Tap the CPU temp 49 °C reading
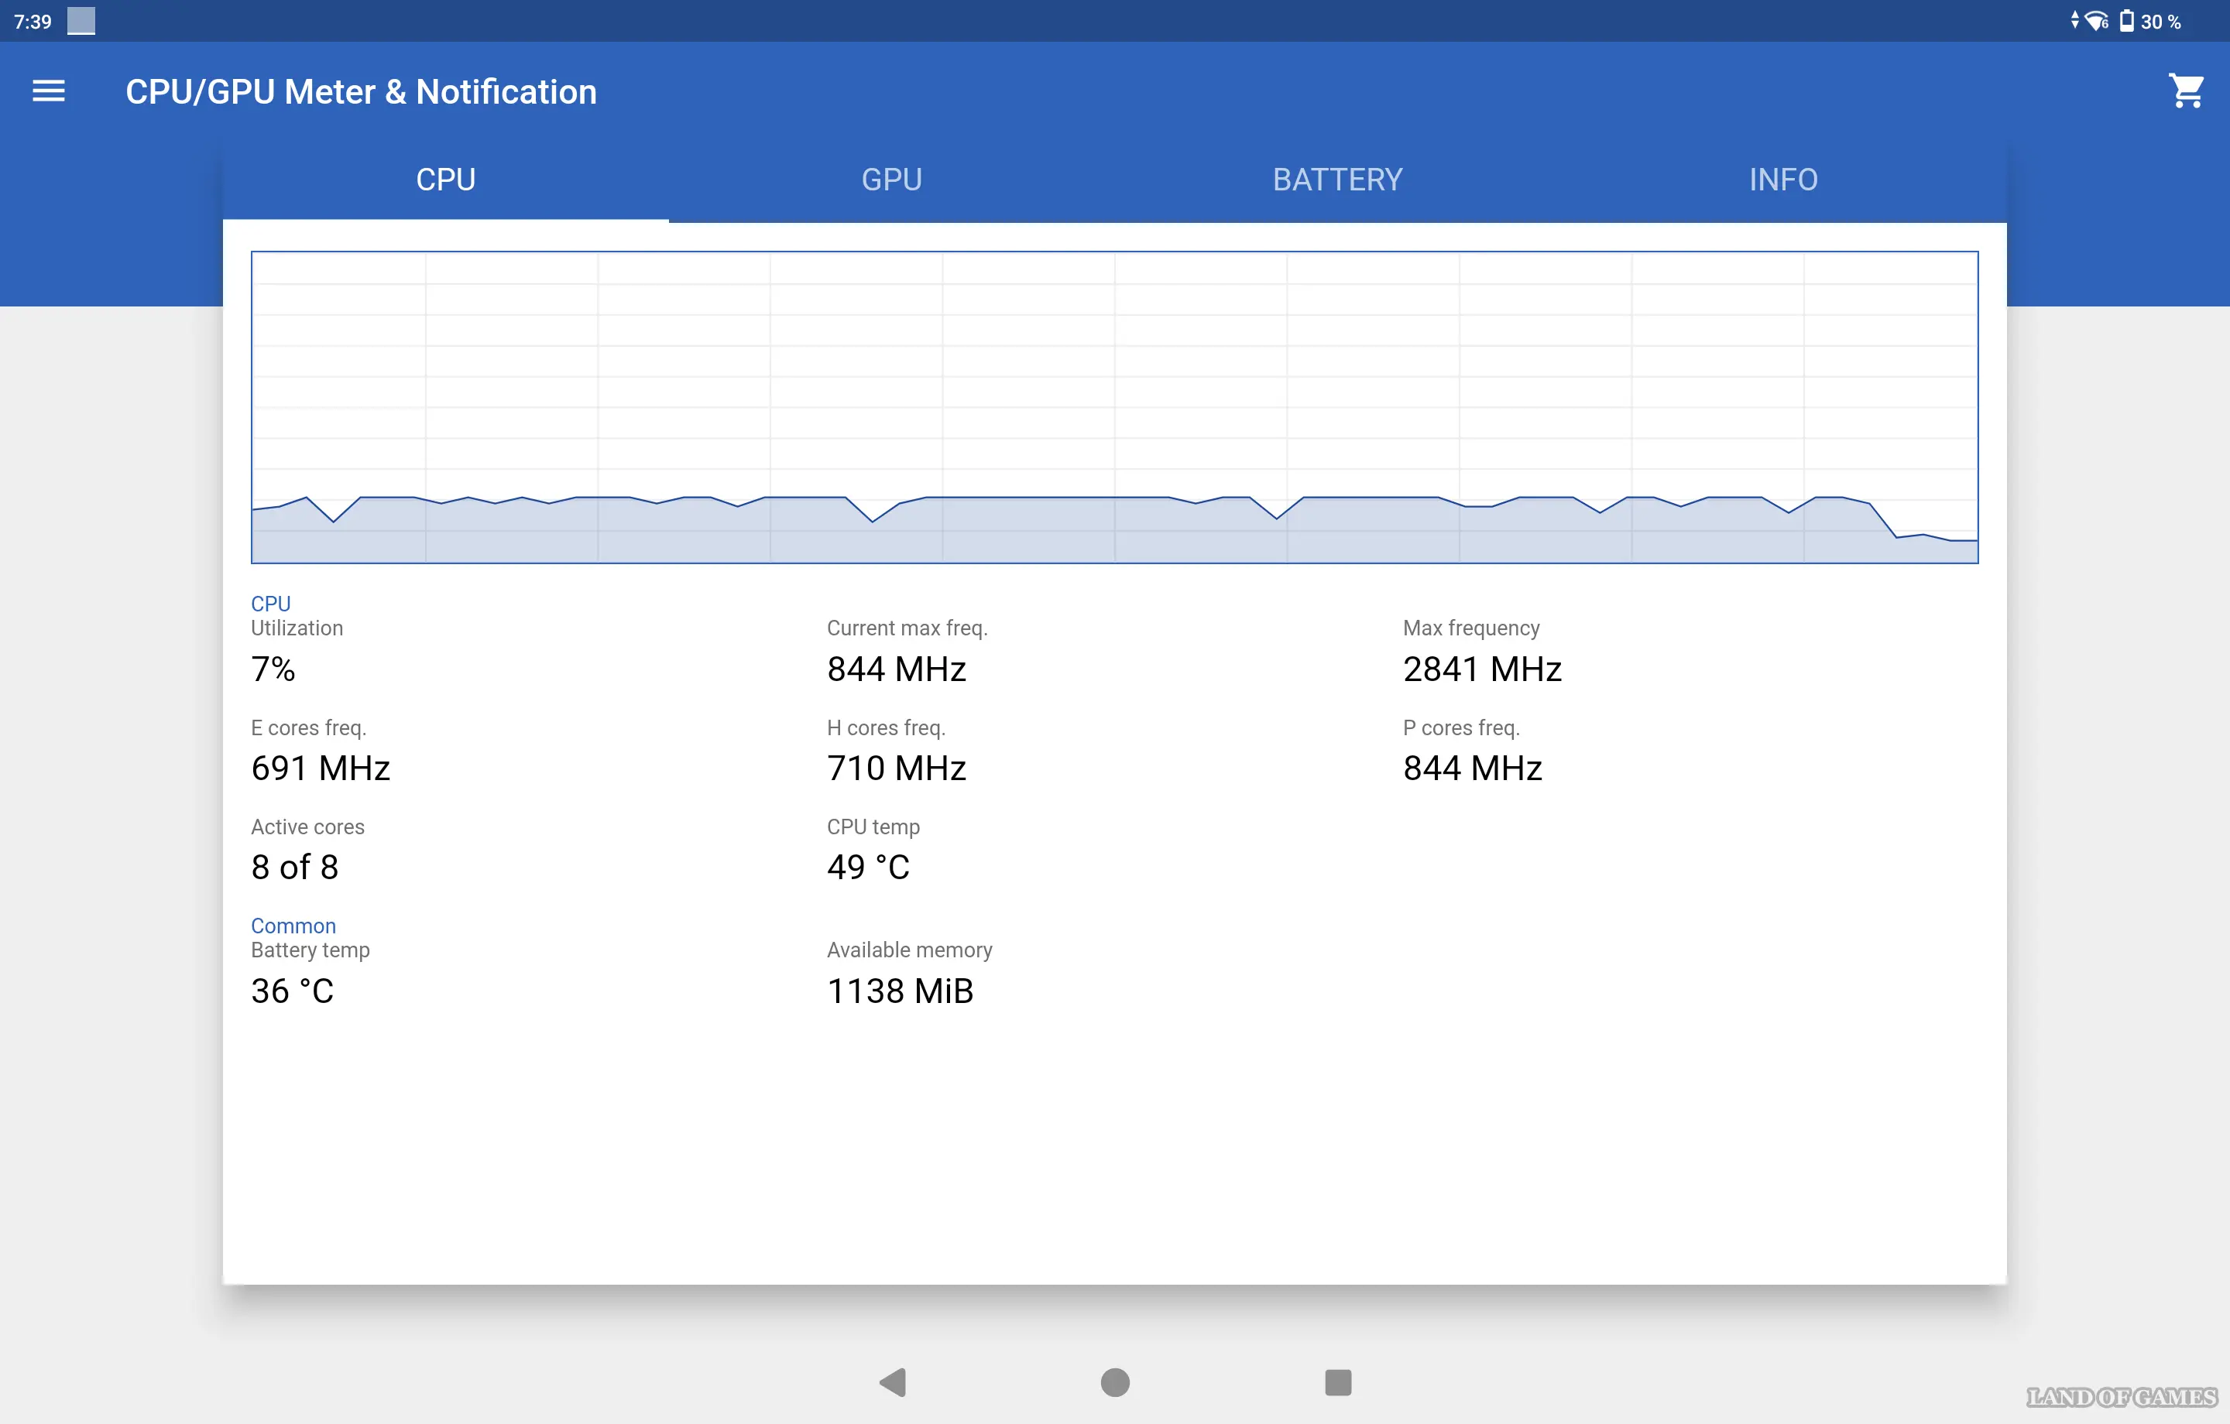 click(x=868, y=867)
